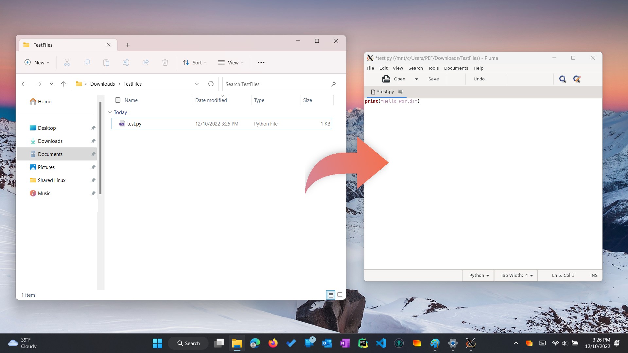Open the Tab Width dropdown

point(516,275)
